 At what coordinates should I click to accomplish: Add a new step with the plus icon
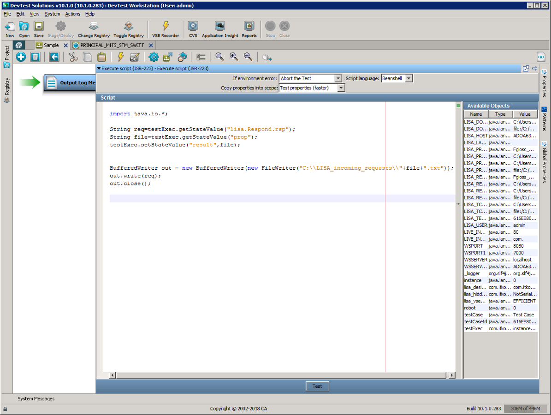21,57
